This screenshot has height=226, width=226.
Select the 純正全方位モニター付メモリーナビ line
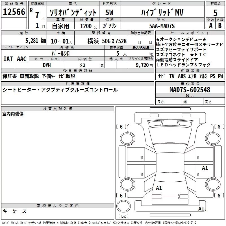190,44
